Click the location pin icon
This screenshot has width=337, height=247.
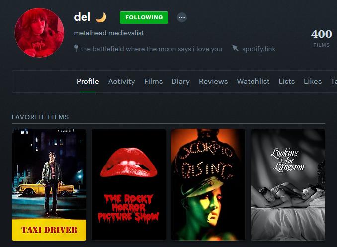click(76, 48)
